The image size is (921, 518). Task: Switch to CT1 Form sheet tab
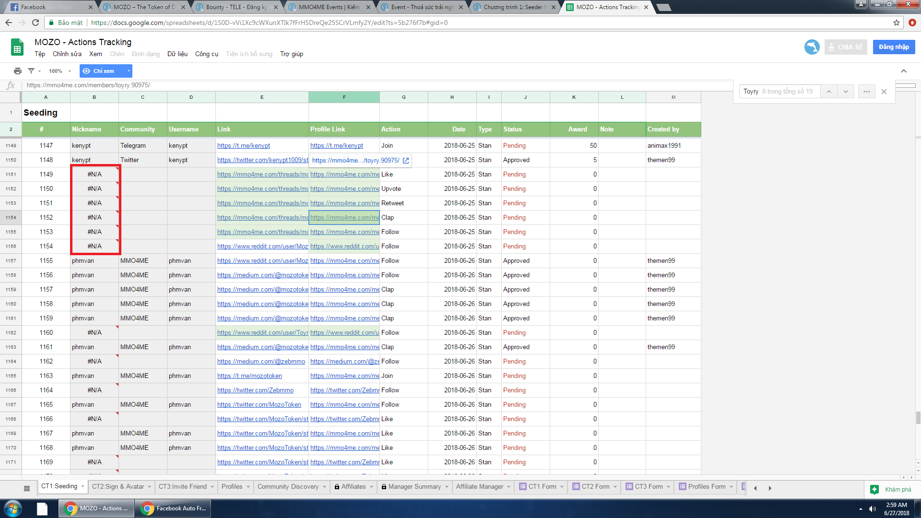point(542,487)
